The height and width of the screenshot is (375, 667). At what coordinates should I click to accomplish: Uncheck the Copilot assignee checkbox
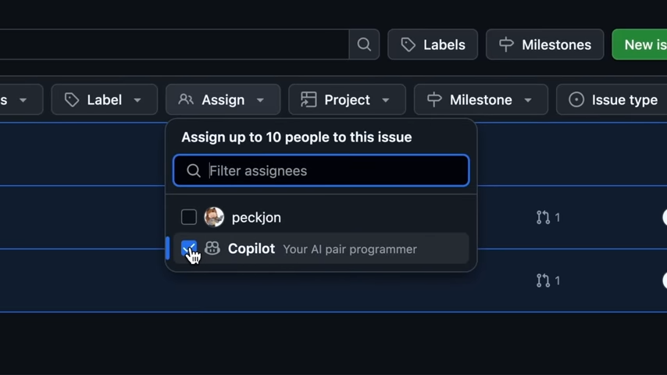(189, 248)
